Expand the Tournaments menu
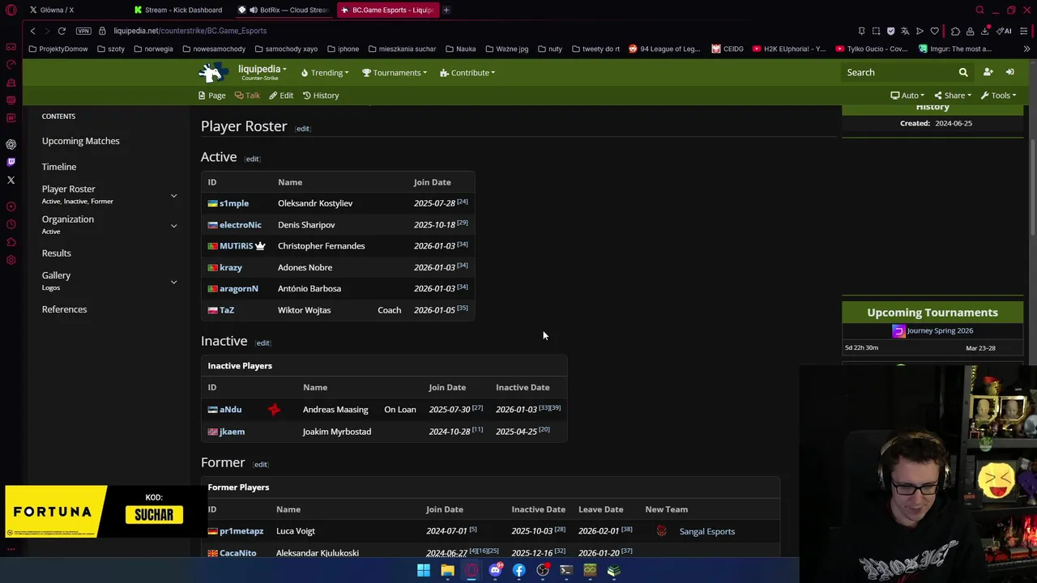 (x=394, y=73)
